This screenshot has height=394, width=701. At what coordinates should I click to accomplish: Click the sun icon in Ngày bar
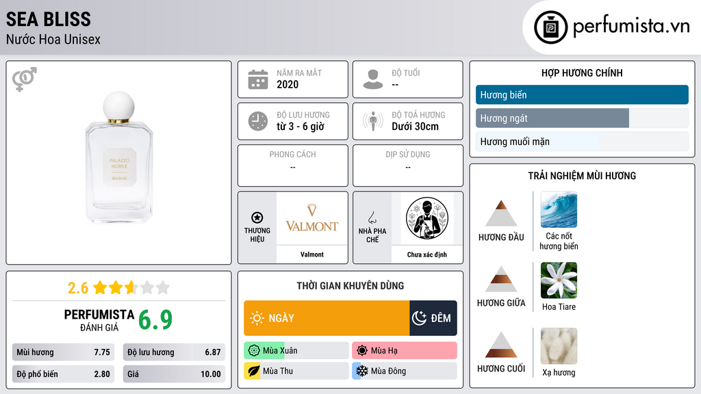point(257,318)
